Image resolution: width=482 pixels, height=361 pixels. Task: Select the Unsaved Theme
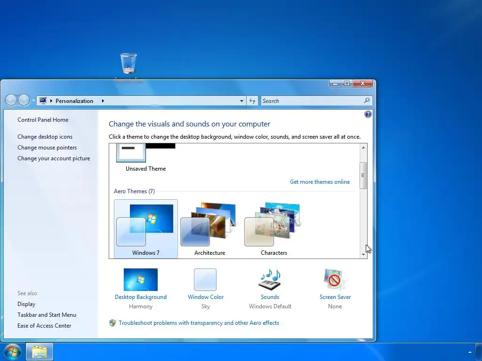pyautogui.click(x=146, y=157)
